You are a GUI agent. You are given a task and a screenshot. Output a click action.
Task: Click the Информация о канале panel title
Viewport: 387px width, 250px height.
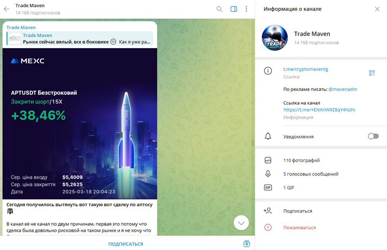(292, 9)
